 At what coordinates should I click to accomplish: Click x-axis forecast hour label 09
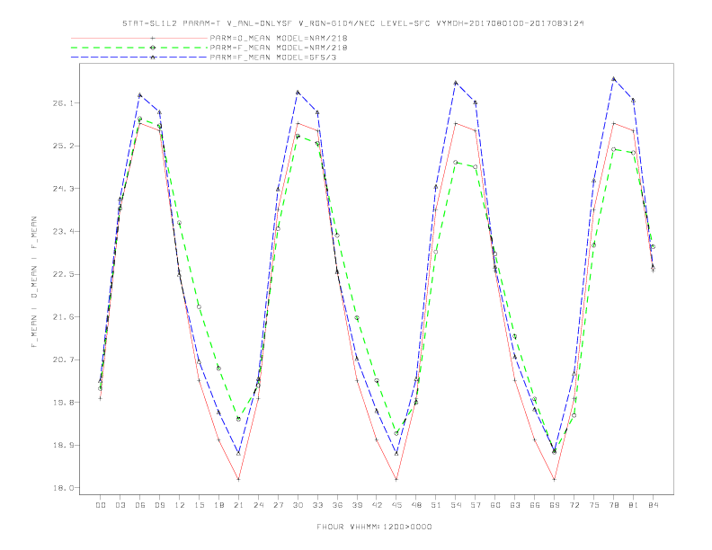tap(159, 505)
